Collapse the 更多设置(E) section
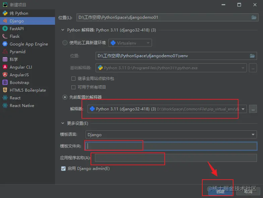Image resolution: width=263 pixels, height=198 pixels. tap(63, 123)
